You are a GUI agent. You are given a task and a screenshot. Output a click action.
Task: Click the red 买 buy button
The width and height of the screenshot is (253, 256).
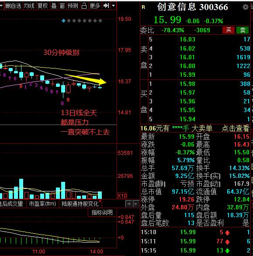click(x=229, y=30)
